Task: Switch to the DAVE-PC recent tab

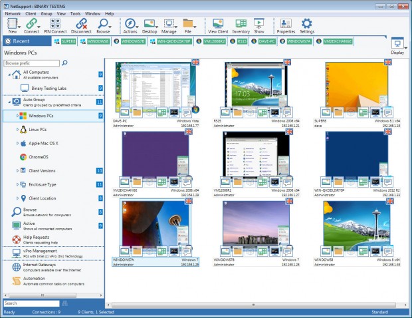Action: pyautogui.click(x=264, y=41)
